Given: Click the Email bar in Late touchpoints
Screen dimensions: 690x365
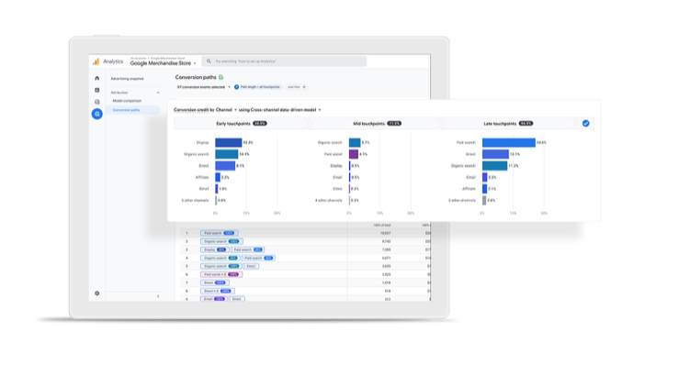Looking at the screenshot, I should click(484, 177).
